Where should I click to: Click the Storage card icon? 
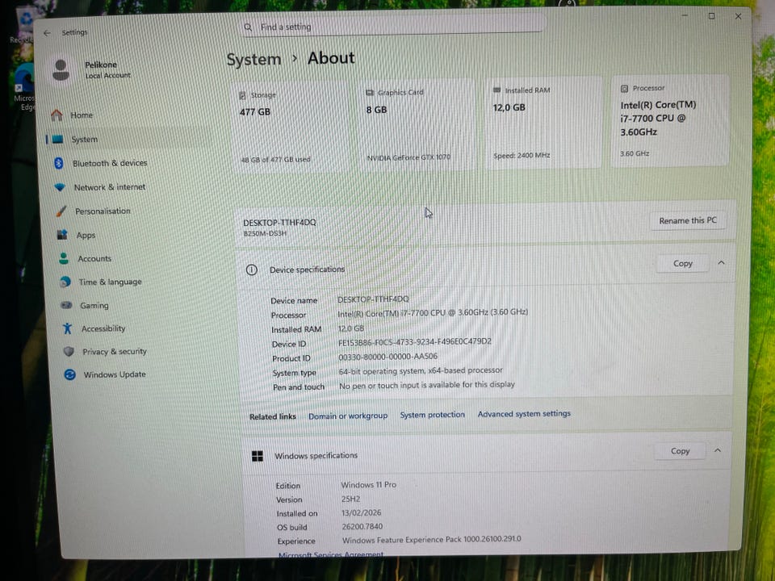pyautogui.click(x=242, y=95)
